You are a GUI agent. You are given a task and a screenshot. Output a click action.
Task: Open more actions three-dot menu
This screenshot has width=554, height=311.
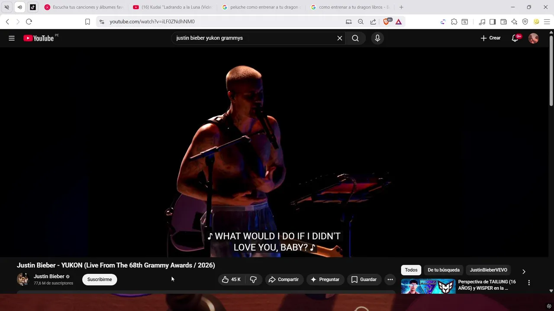click(390, 279)
